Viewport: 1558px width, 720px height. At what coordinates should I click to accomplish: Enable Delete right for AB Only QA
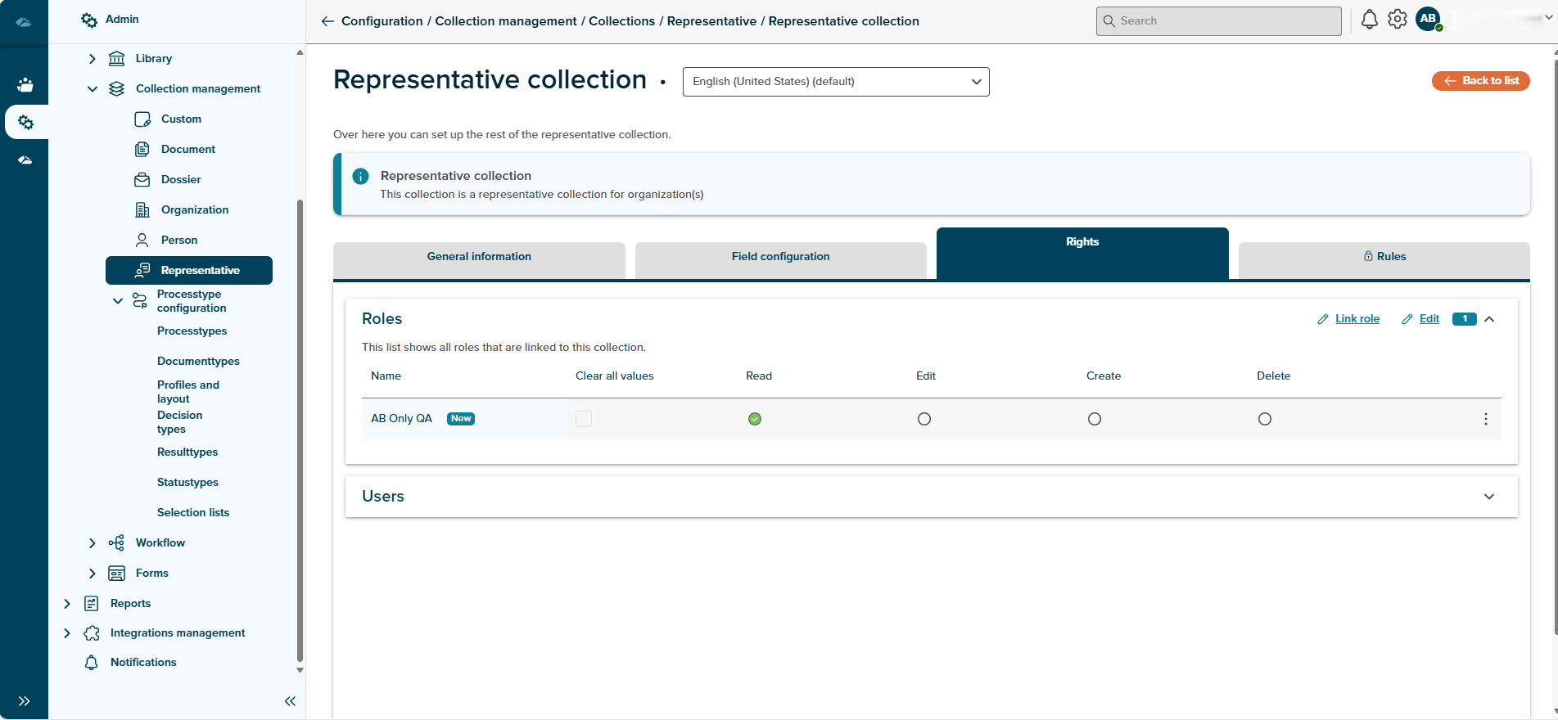[x=1265, y=419]
